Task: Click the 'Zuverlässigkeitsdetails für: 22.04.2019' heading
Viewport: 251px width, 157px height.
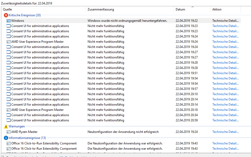Action: click(27, 3)
